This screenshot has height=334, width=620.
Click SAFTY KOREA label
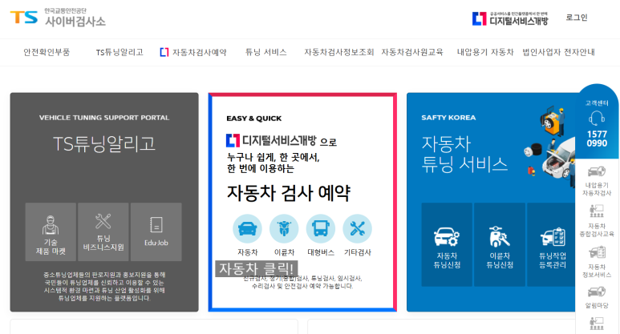(448, 118)
